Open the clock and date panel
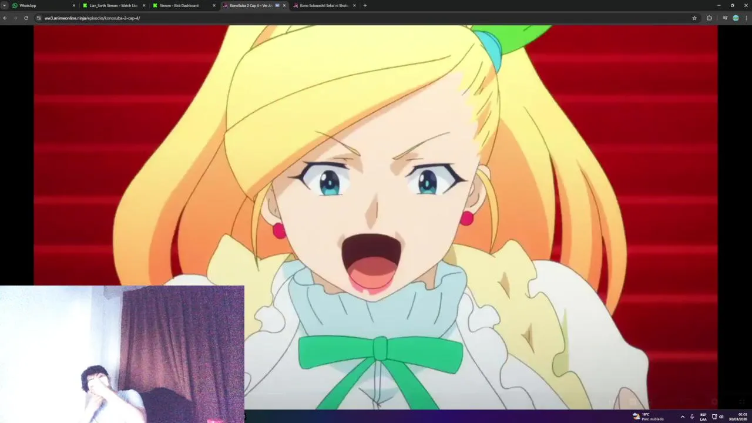752x423 pixels. (x=738, y=417)
